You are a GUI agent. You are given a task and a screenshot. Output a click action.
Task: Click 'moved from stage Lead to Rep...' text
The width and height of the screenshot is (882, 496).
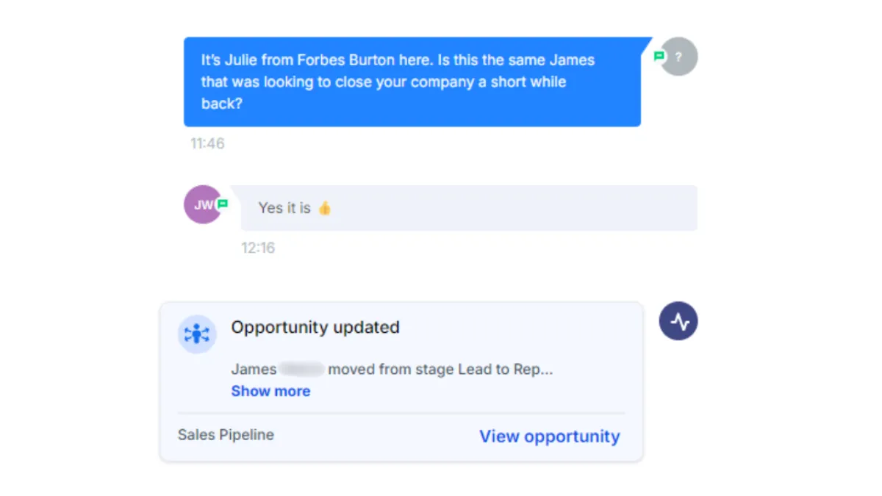[440, 369]
